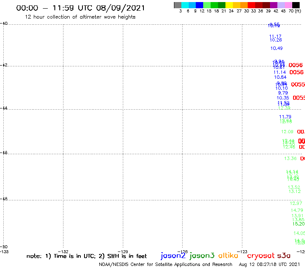Click the time range title '00:00 – 11:59 UTC 08/09/2021'

tap(80, 8)
